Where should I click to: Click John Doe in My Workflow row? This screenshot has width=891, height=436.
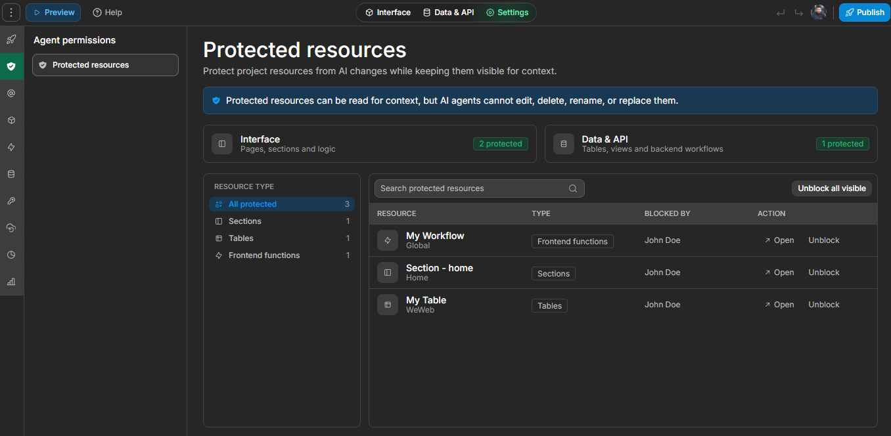[662, 240]
